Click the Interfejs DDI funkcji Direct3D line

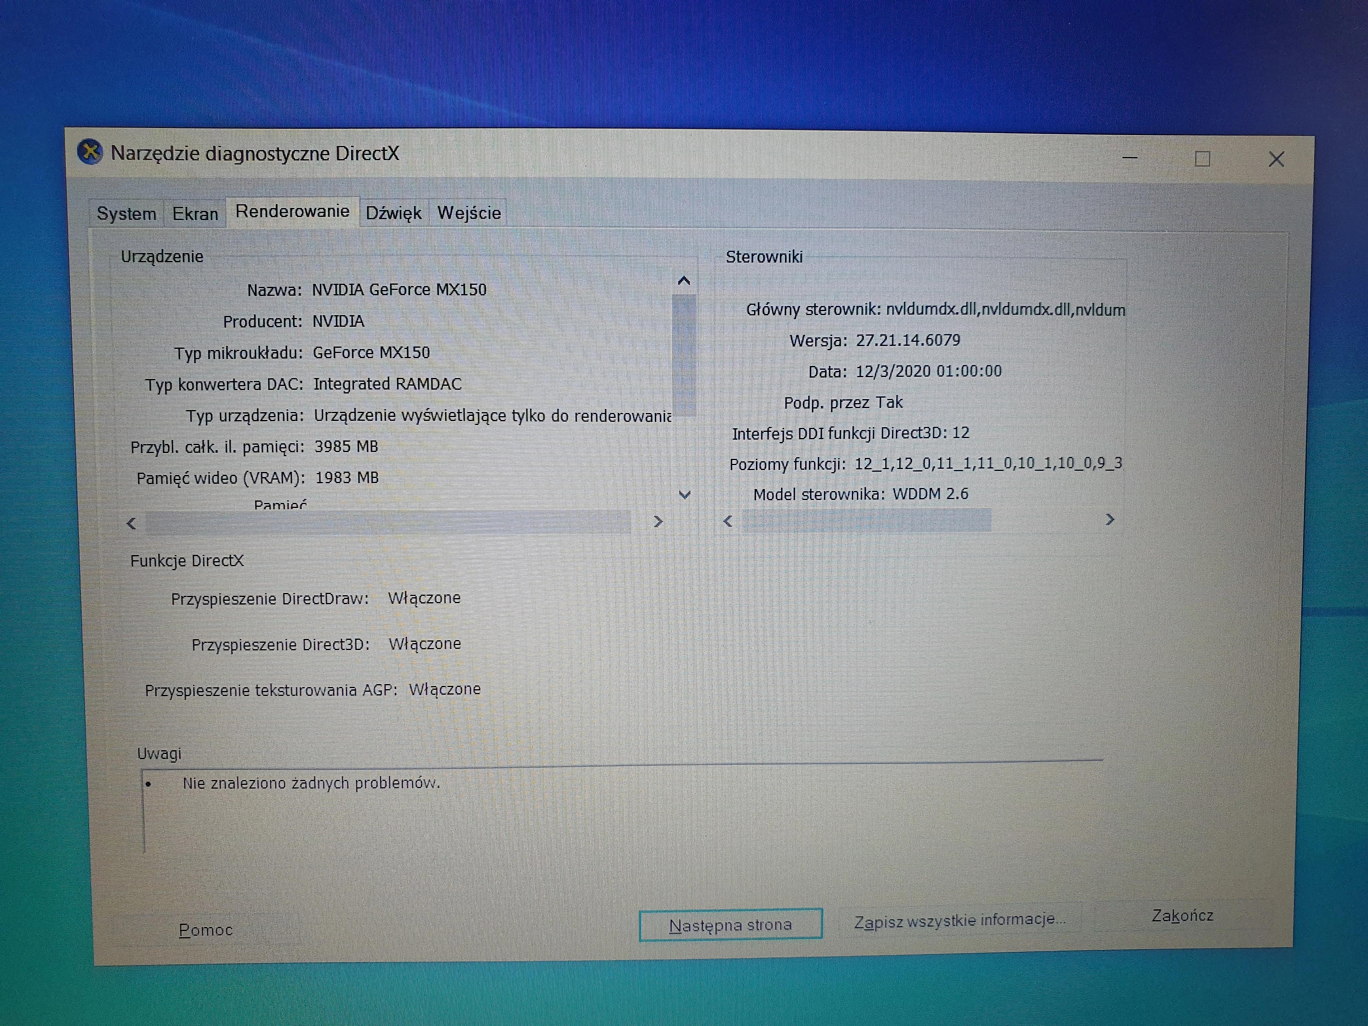point(850,433)
